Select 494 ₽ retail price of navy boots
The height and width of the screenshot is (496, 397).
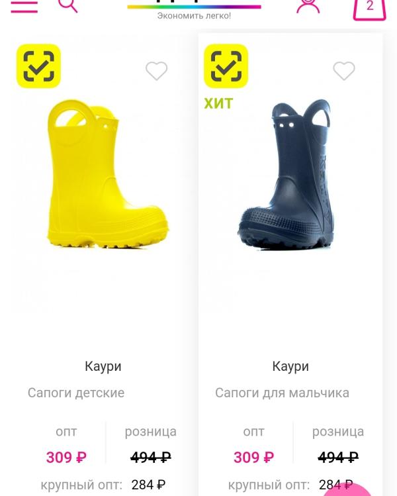pyautogui.click(x=338, y=457)
